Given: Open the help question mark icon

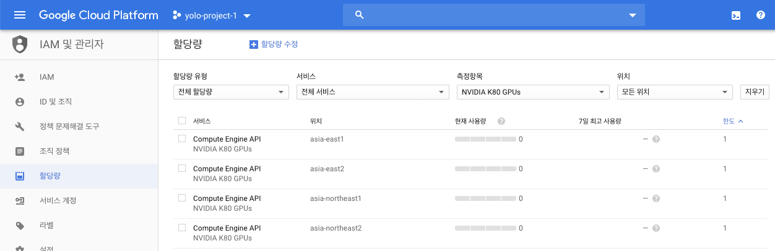Looking at the screenshot, I should (761, 15).
